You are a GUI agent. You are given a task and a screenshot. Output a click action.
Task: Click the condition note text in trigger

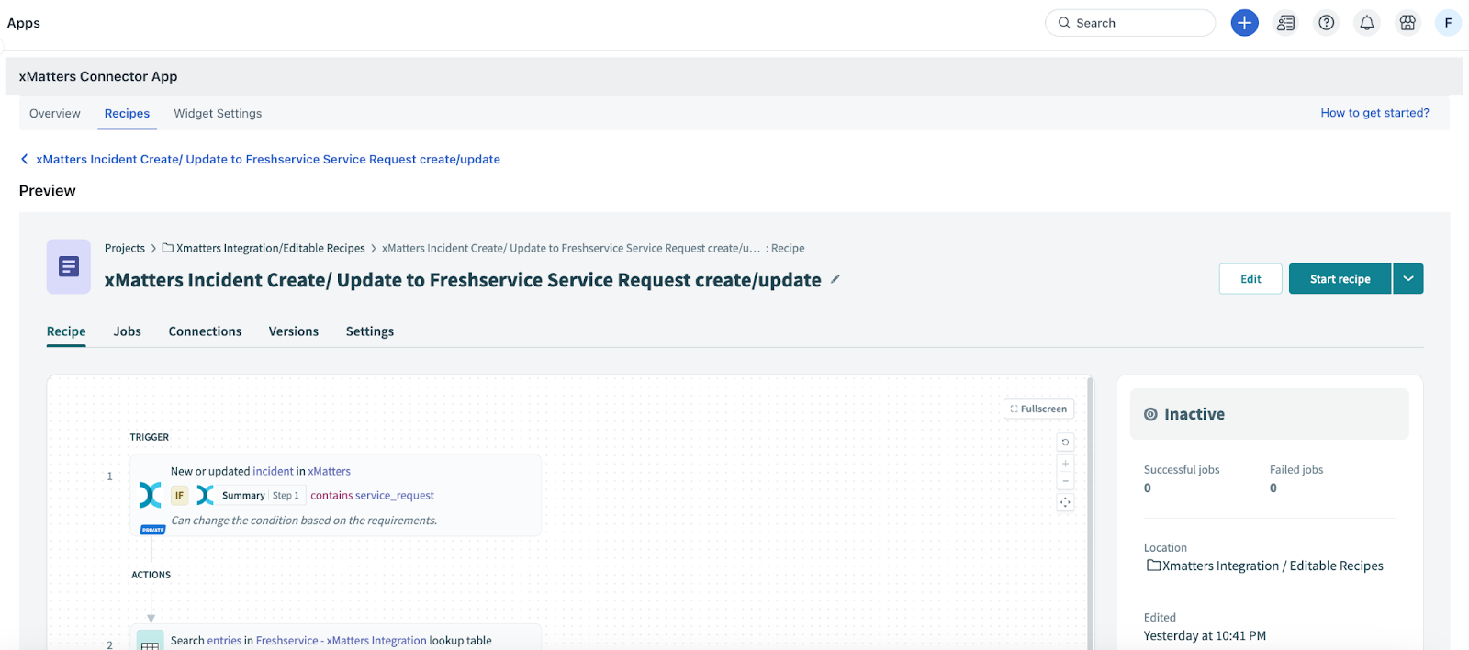304,520
